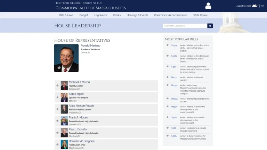Image resolution: width=267 pixels, height=150 pixels.
Task: Open bill H.4431 link
Action: 174,77
